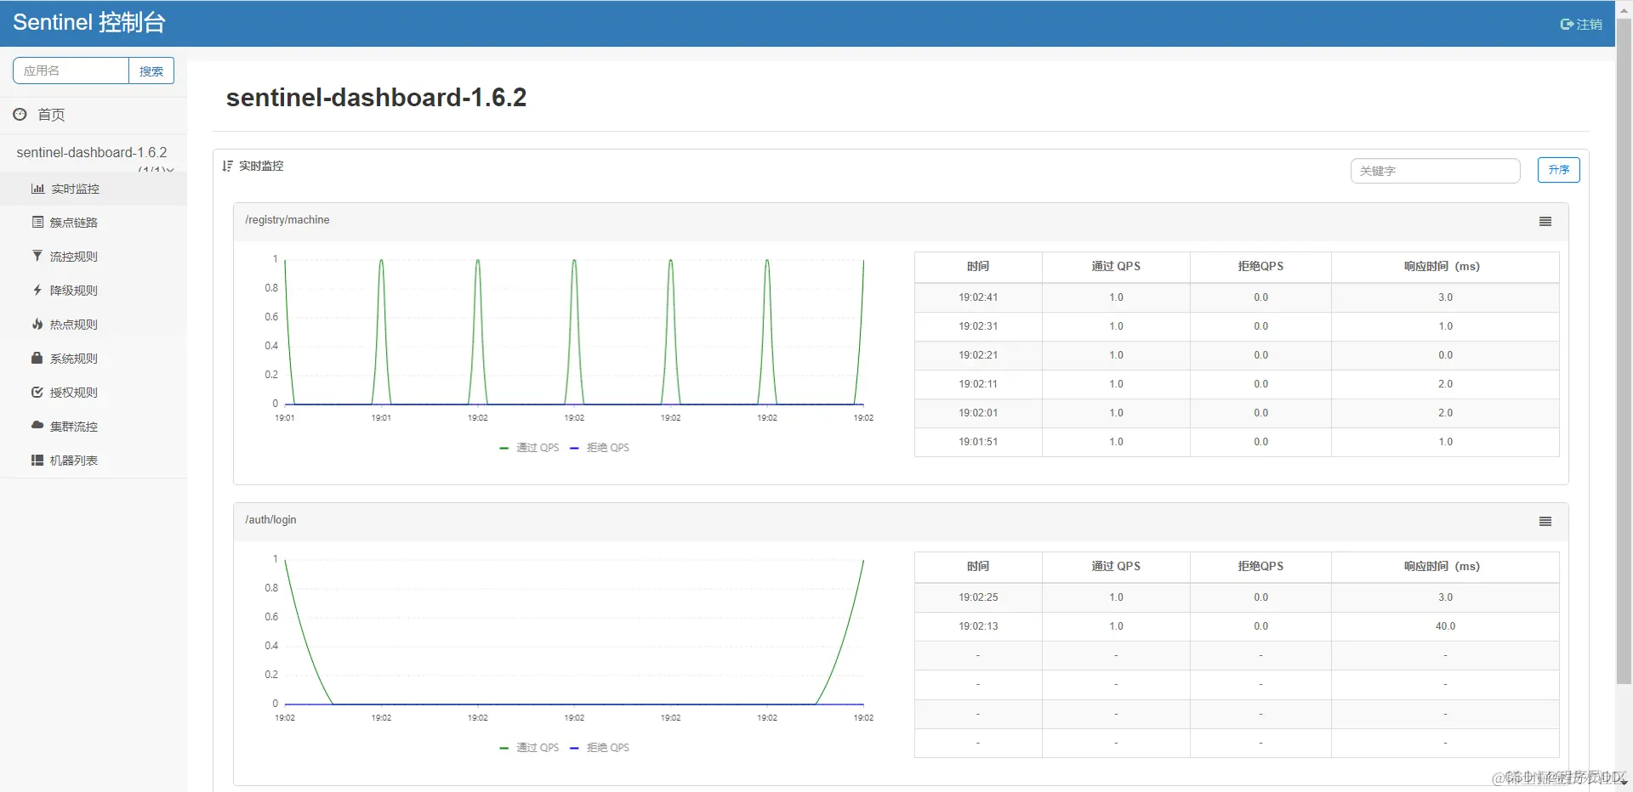Click the system rules lock icon
1633x792 pixels.
click(37, 358)
